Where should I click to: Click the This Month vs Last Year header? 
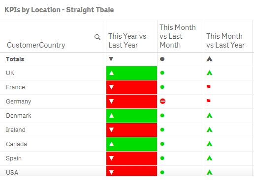click(x=225, y=41)
